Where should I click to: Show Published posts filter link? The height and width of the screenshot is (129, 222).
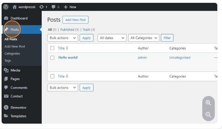point(67,30)
